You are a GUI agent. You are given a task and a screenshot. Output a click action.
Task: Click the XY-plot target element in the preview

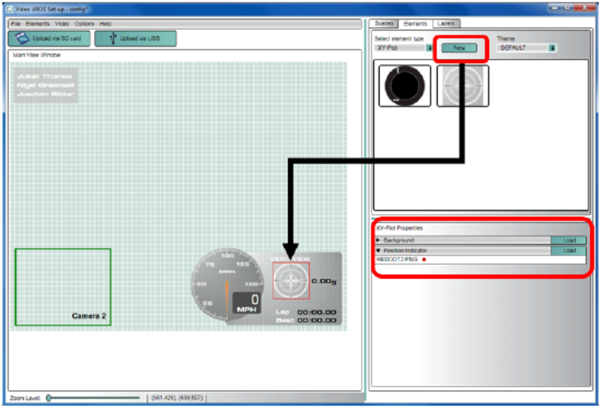point(290,280)
